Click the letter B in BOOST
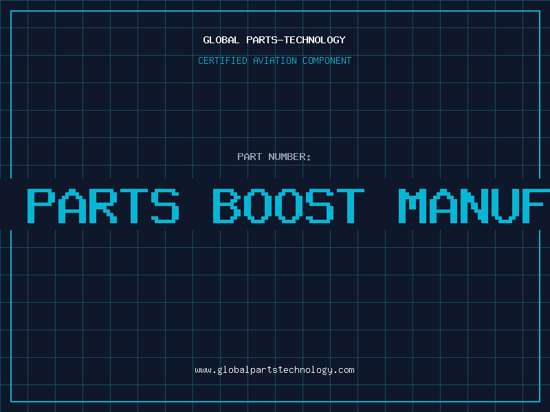The height and width of the screenshot is (412, 550). point(227,205)
